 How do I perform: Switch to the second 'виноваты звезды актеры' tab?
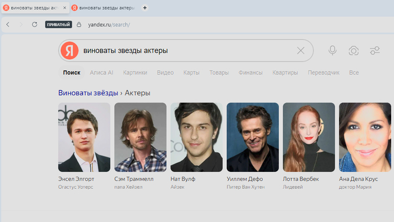104,8
